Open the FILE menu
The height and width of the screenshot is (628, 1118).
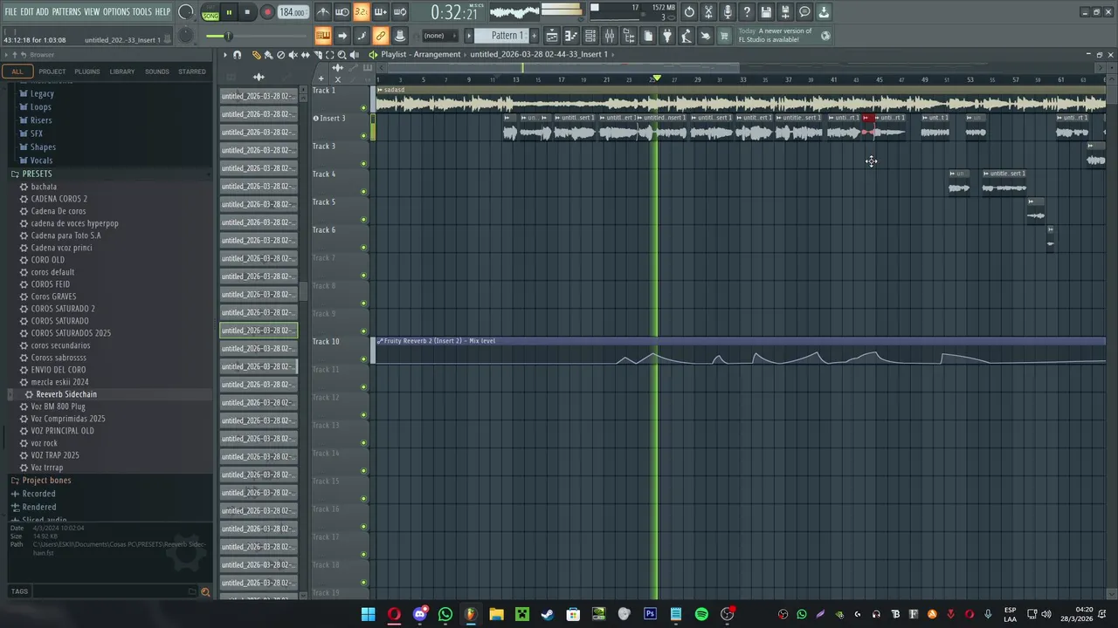click(x=10, y=12)
